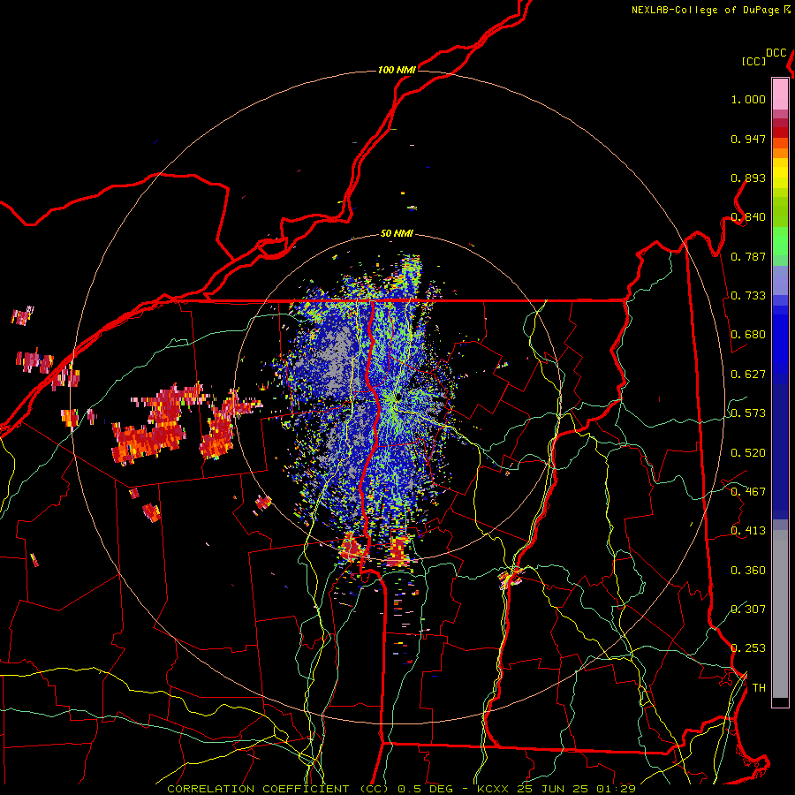Click the TH threshold label at the legend bottom
Viewport: 795px width, 795px height.
[x=759, y=688]
